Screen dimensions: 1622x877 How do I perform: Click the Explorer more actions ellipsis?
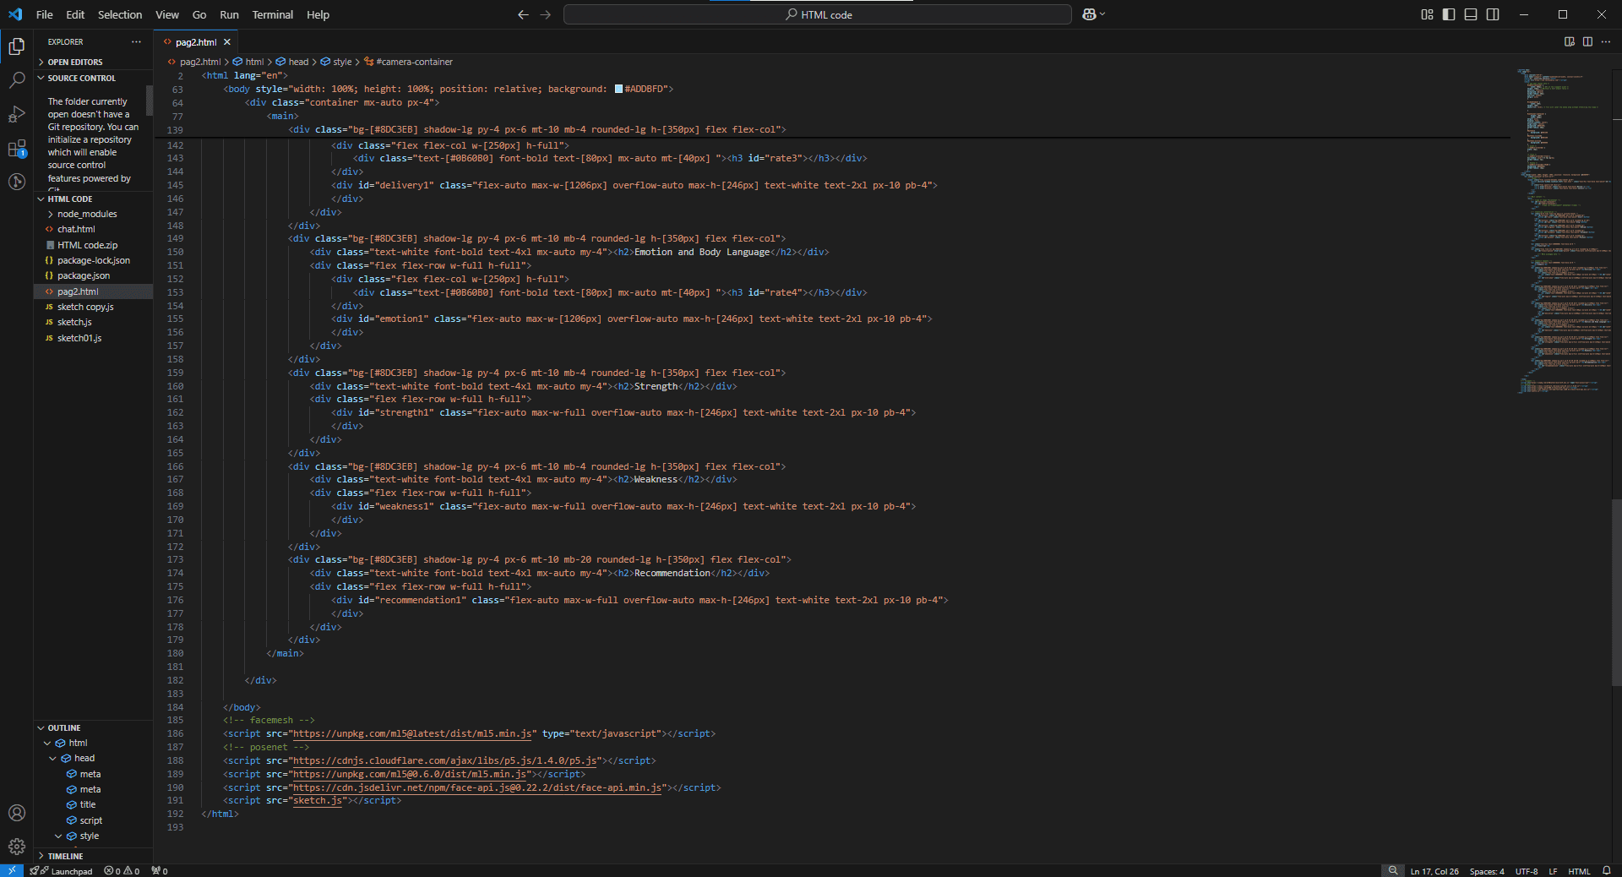coord(136,41)
